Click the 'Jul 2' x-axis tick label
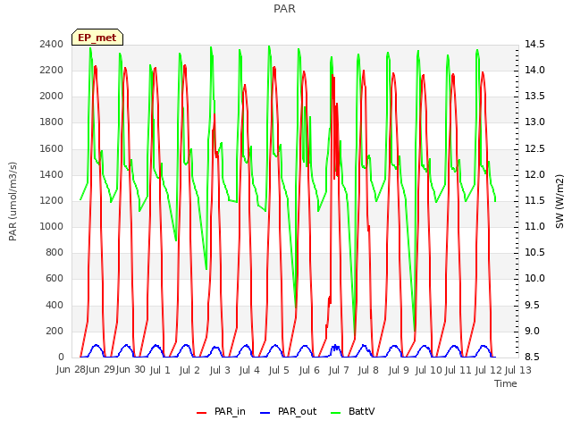 coord(189,370)
